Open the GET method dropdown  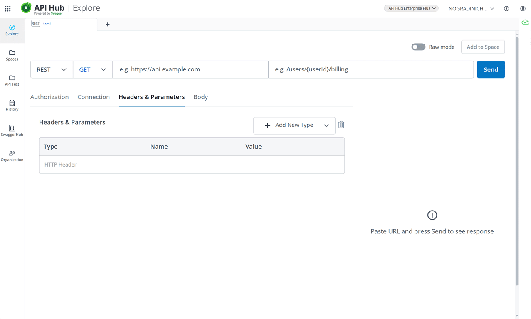coord(93,69)
